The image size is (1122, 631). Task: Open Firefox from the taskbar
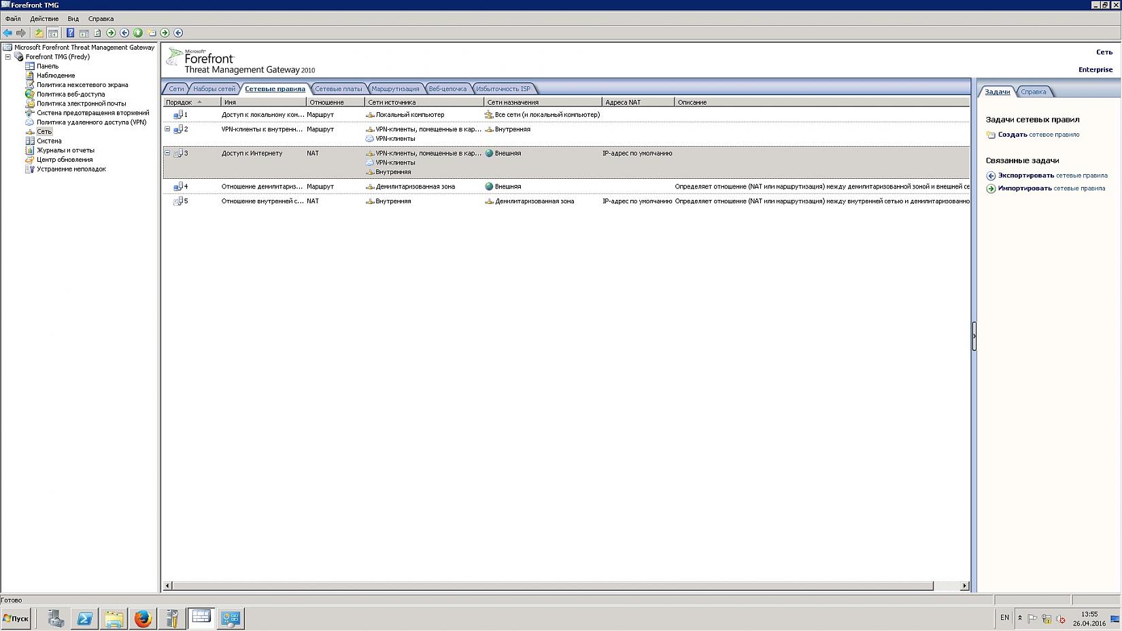tap(143, 618)
